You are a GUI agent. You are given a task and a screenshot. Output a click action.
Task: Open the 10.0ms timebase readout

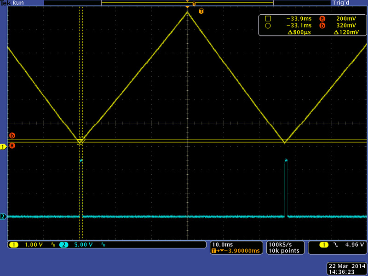pyautogui.click(x=222, y=244)
